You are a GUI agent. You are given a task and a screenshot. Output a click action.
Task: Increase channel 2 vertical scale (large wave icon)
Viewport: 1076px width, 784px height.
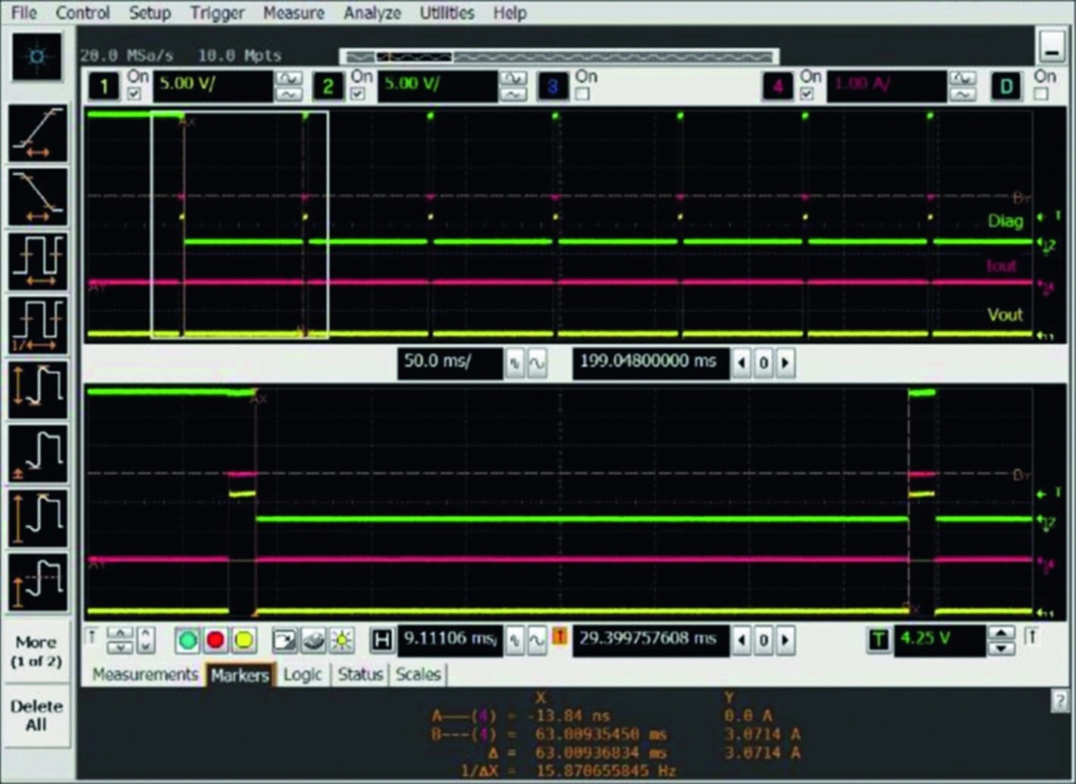pyautogui.click(x=513, y=78)
